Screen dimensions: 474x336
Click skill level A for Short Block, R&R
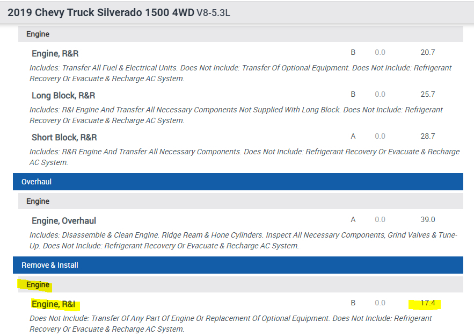353,136
